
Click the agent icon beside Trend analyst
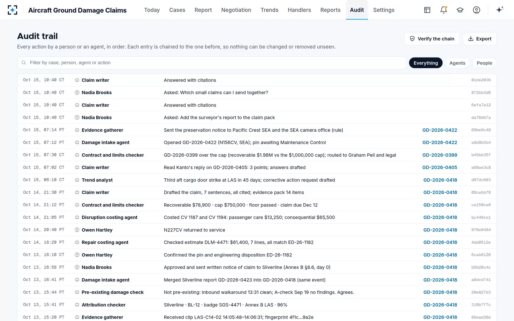(77, 180)
